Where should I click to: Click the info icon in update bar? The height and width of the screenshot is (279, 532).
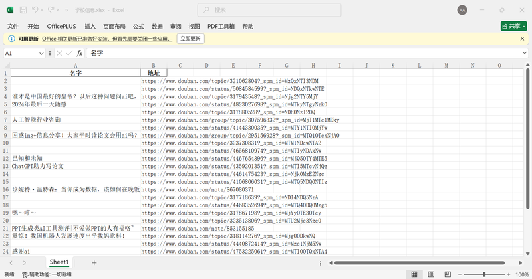coord(11,39)
